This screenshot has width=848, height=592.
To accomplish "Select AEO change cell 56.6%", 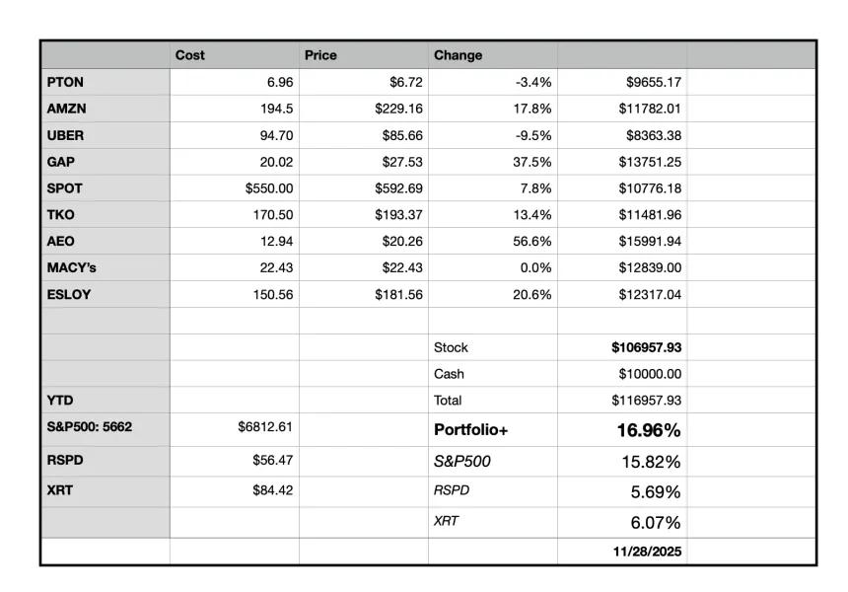I will coord(493,242).
